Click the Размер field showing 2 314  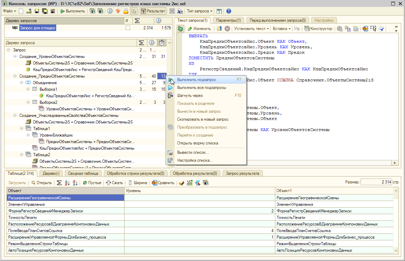coord(376,182)
